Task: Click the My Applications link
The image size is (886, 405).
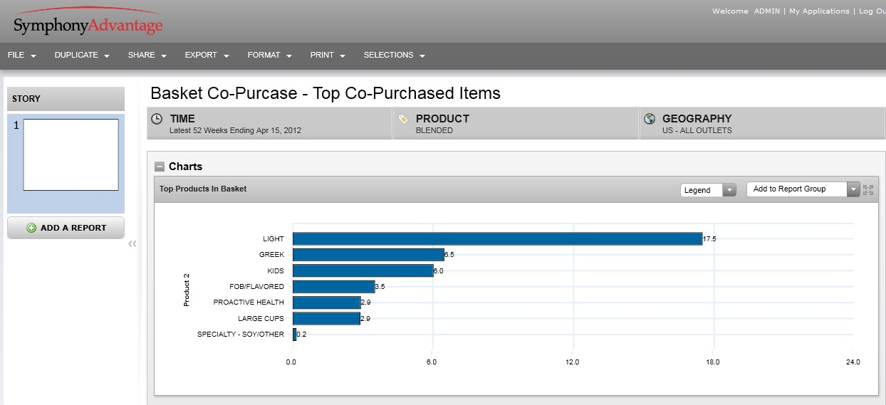Action: (x=819, y=11)
